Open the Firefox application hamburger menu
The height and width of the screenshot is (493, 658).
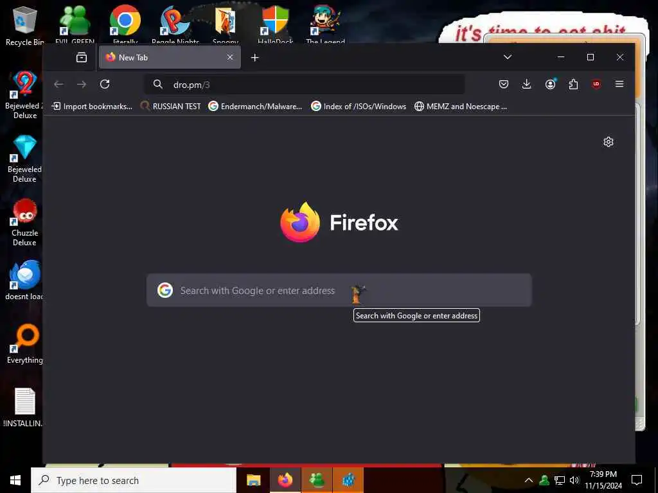(619, 84)
